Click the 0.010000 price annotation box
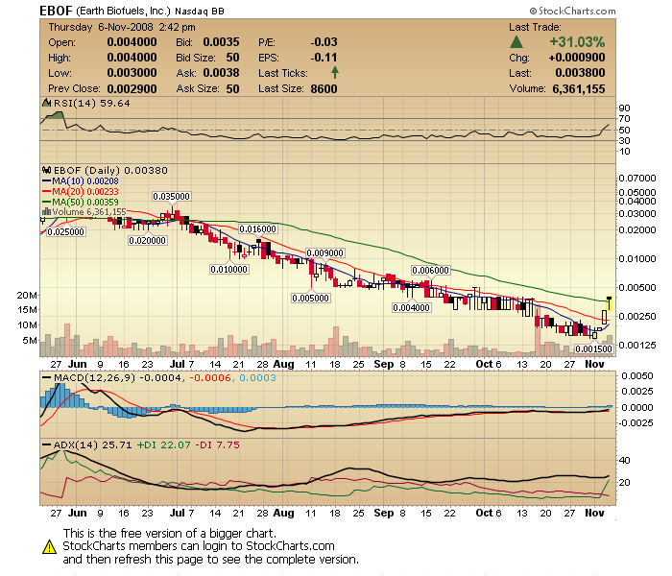The width and height of the screenshot is (672, 576). 229,269
